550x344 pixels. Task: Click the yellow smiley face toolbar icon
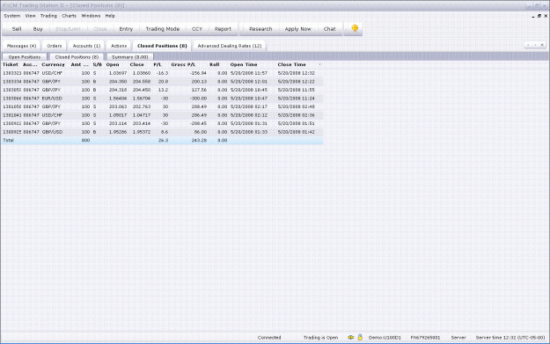(x=355, y=28)
